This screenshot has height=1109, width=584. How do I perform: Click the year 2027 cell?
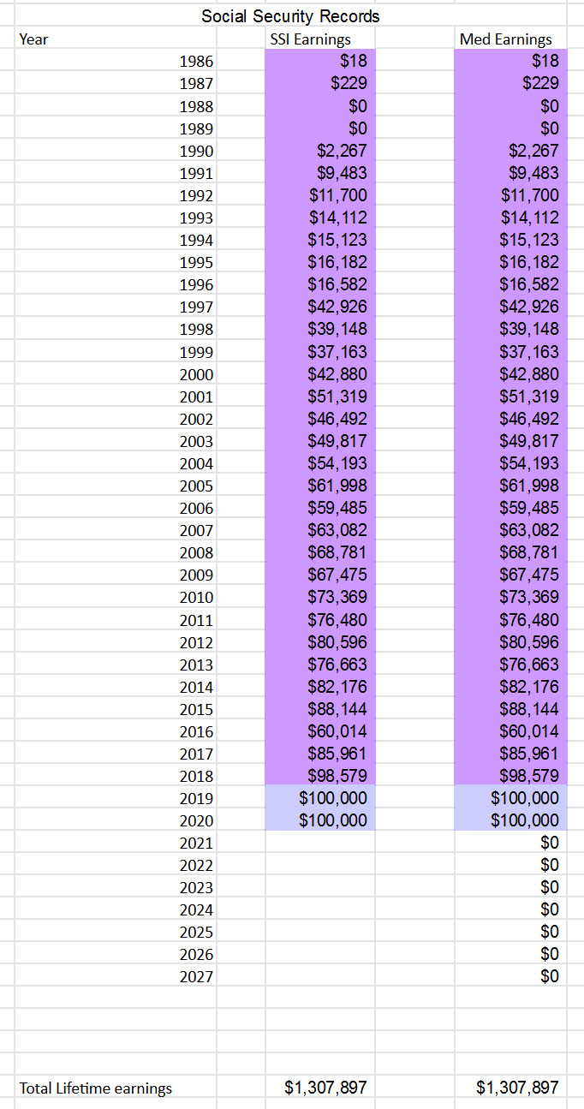pyautogui.click(x=197, y=976)
